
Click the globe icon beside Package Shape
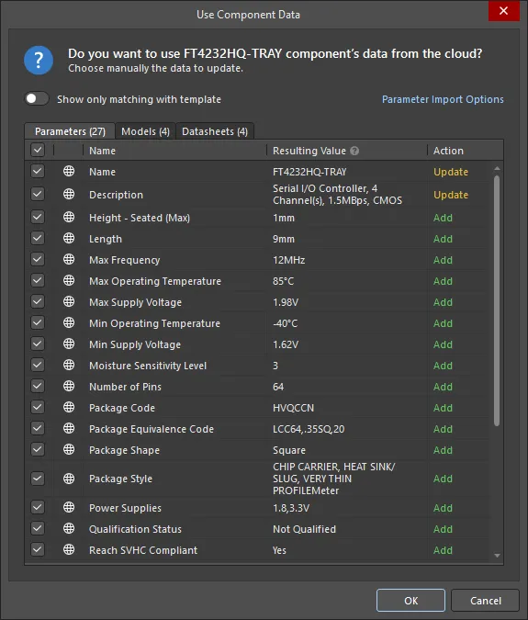[69, 449]
